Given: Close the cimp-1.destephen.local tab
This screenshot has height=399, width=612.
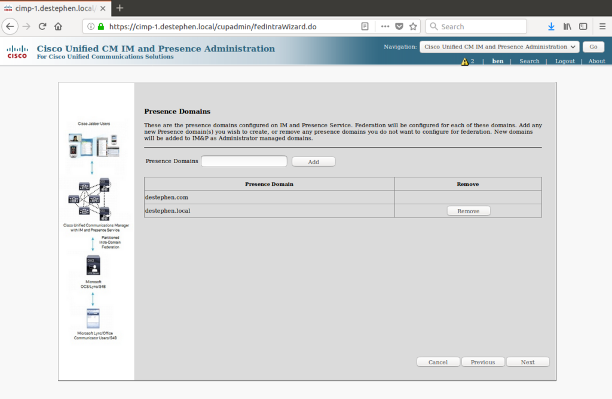Looking at the screenshot, I should point(103,8).
